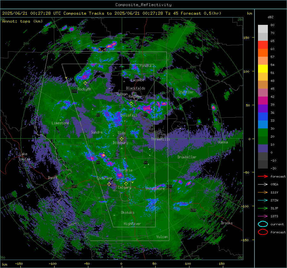Click the magenta swatch between 42 and 39 dBZ

(x=263, y=100)
